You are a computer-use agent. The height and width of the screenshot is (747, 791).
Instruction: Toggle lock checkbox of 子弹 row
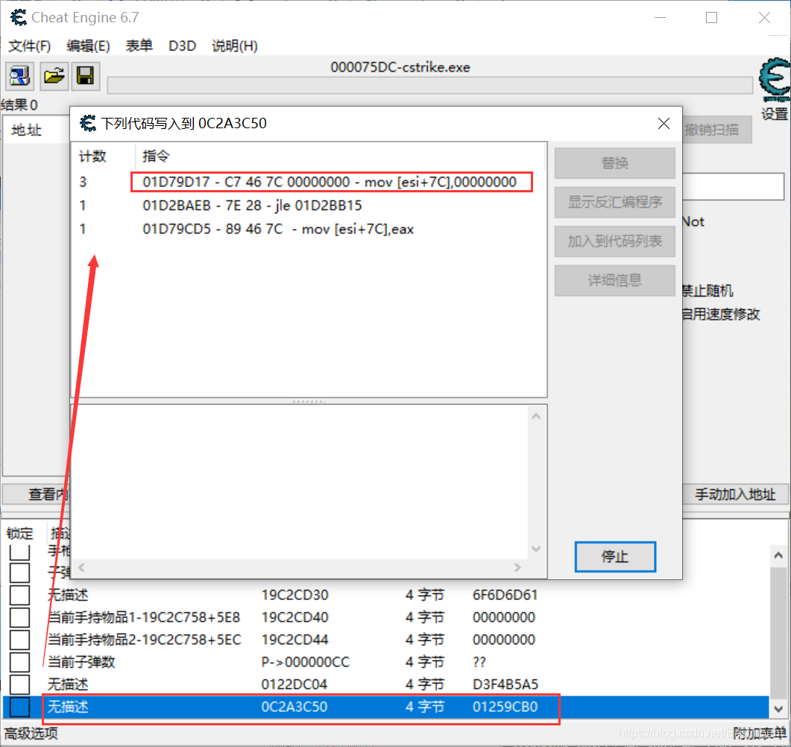19,573
